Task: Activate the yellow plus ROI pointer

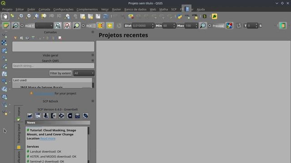Action: [x=110, y=25]
